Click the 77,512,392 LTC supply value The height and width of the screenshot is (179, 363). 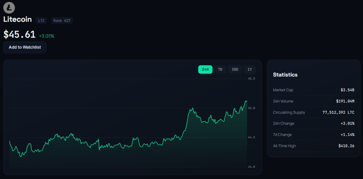[338, 113]
